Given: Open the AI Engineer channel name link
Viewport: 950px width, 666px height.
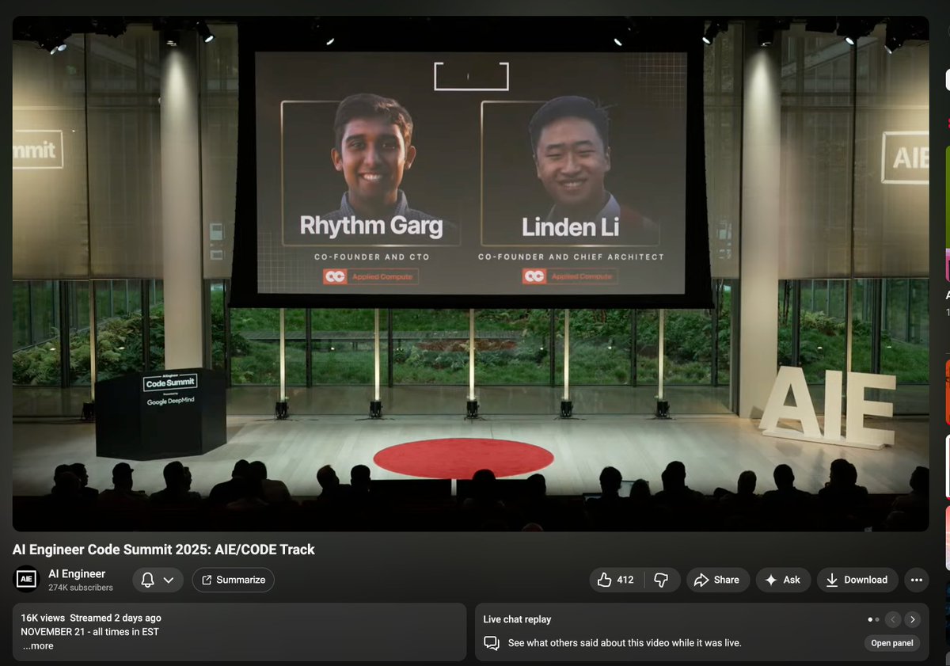Looking at the screenshot, I should [x=77, y=573].
